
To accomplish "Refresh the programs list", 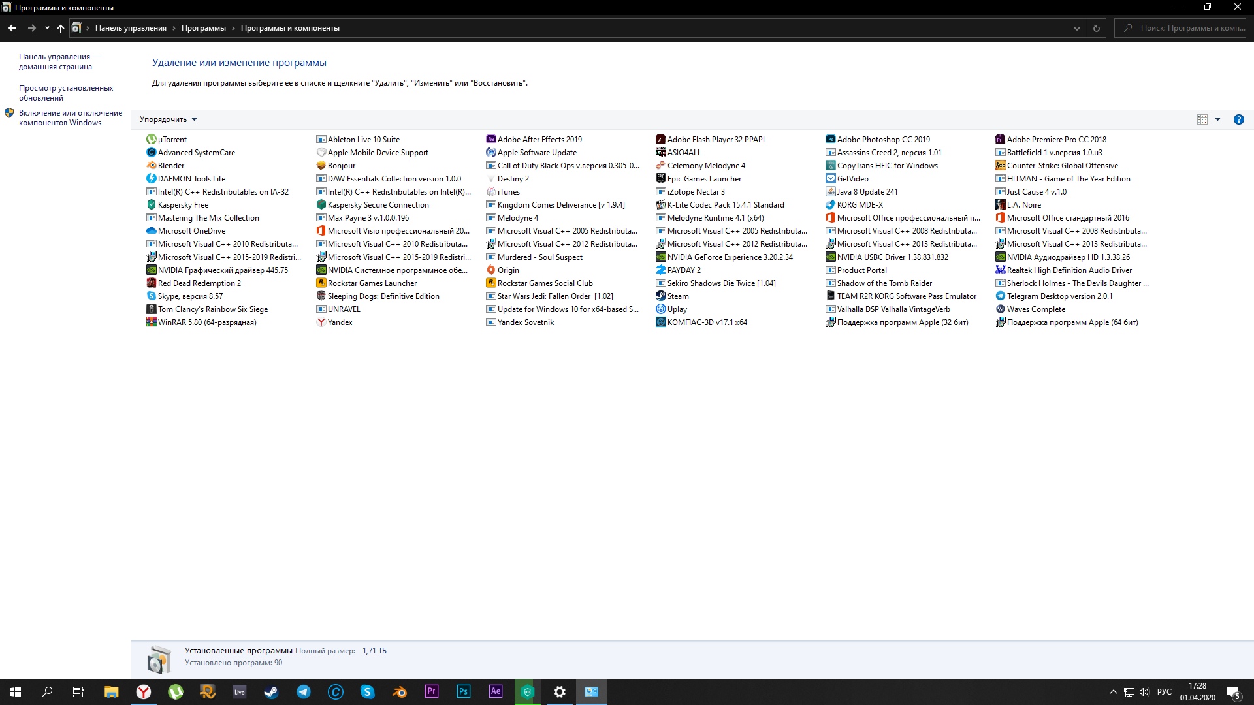I will [1097, 28].
